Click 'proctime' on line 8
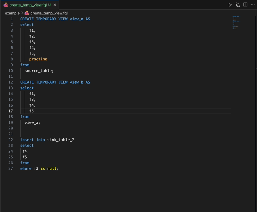 (x=38, y=59)
